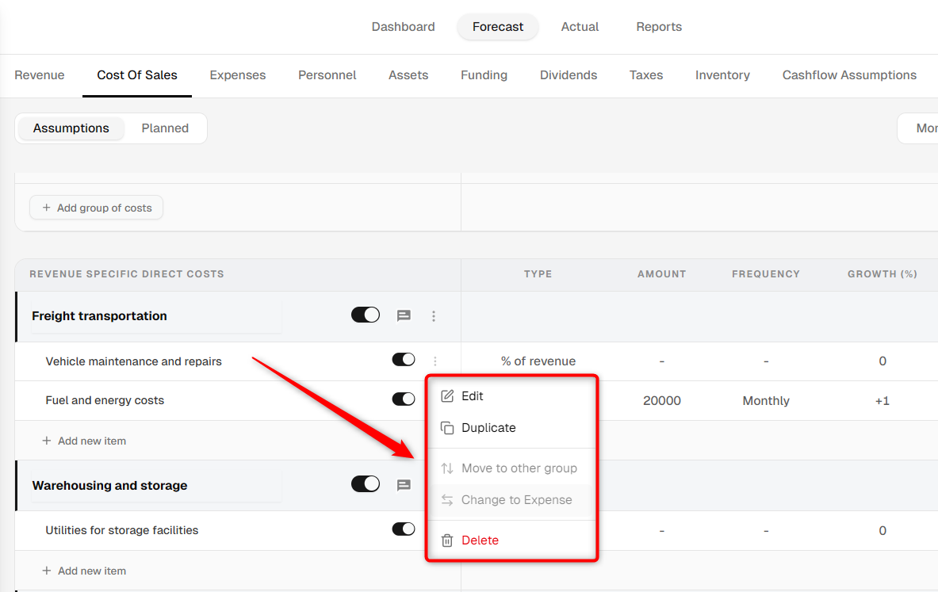Switch to the Forecast tab

coord(498,27)
